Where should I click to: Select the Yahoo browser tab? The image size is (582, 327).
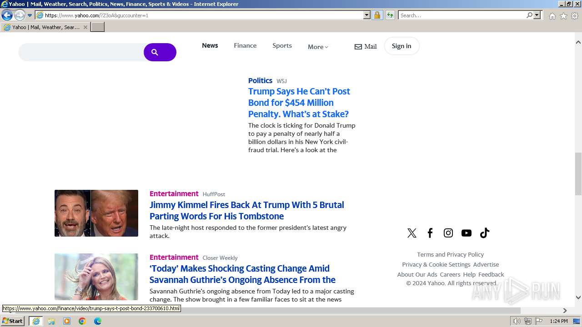[x=45, y=27]
